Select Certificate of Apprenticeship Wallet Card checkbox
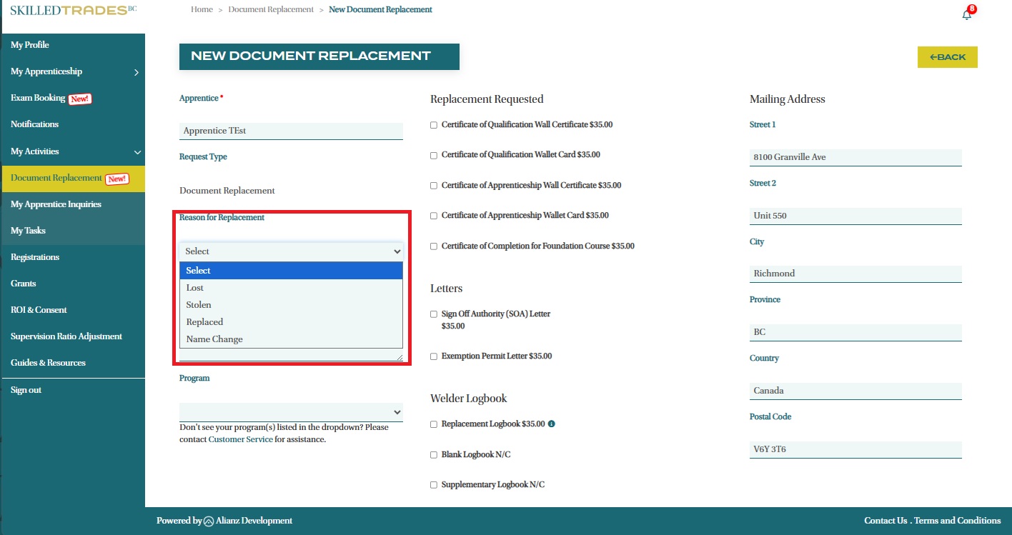The image size is (1012, 535). tap(434, 216)
